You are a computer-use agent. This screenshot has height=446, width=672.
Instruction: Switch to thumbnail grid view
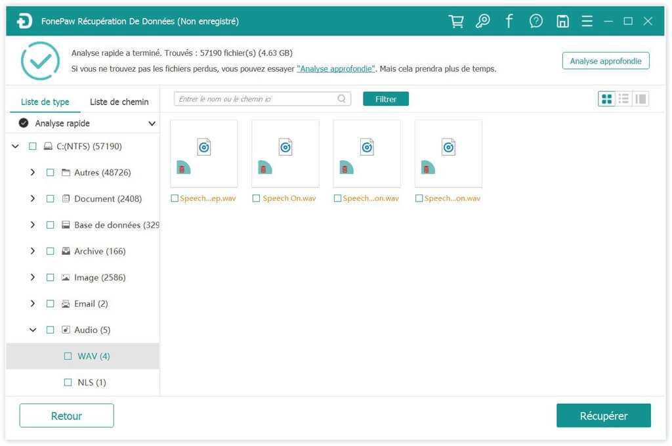[x=606, y=99]
